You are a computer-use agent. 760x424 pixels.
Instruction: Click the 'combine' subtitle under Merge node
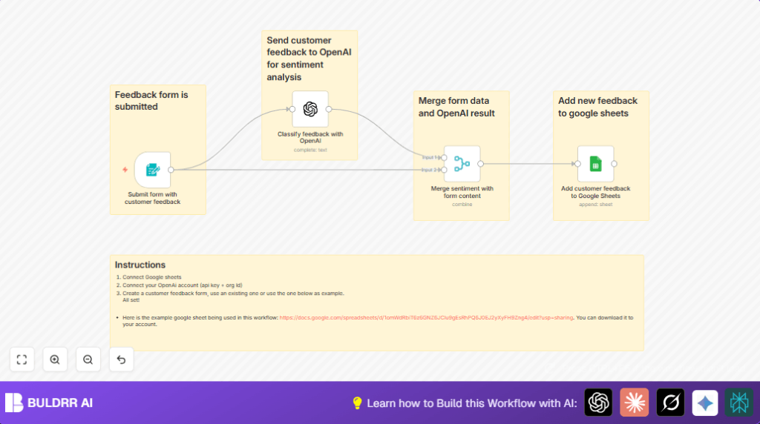click(x=462, y=205)
